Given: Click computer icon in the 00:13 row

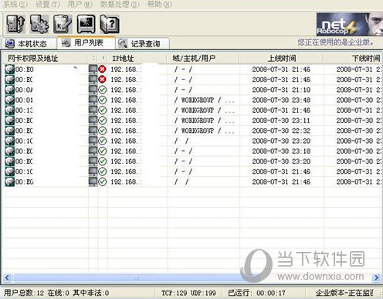Looking at the screenshot, I should click(x=93, y=110).
